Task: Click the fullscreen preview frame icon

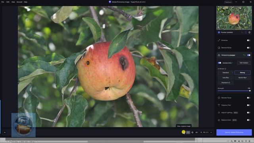Action: (246, 33)
